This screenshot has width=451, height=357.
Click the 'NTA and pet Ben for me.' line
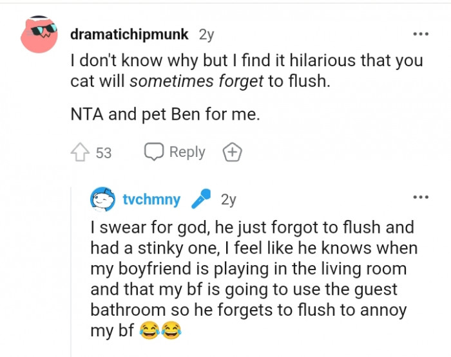point(165,114)
